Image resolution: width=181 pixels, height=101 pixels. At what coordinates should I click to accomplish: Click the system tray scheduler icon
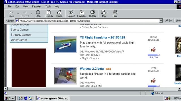point(166,98)
